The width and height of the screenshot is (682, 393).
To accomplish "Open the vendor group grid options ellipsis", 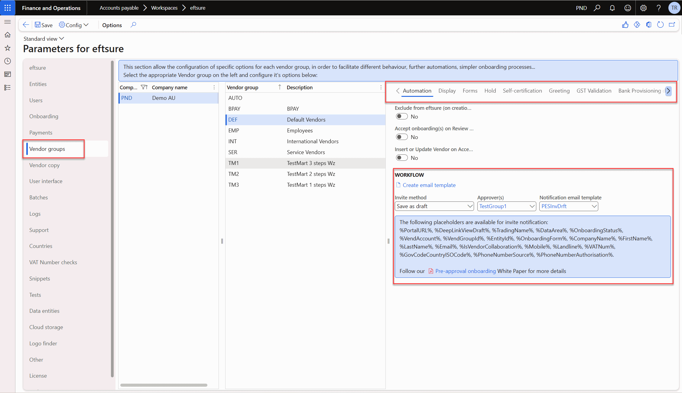I will [381, 87].
